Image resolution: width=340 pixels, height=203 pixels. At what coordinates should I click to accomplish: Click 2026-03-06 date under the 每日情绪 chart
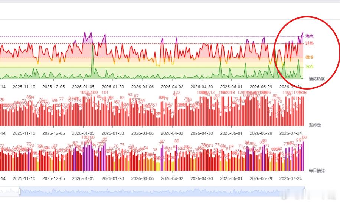click(143, 178)
